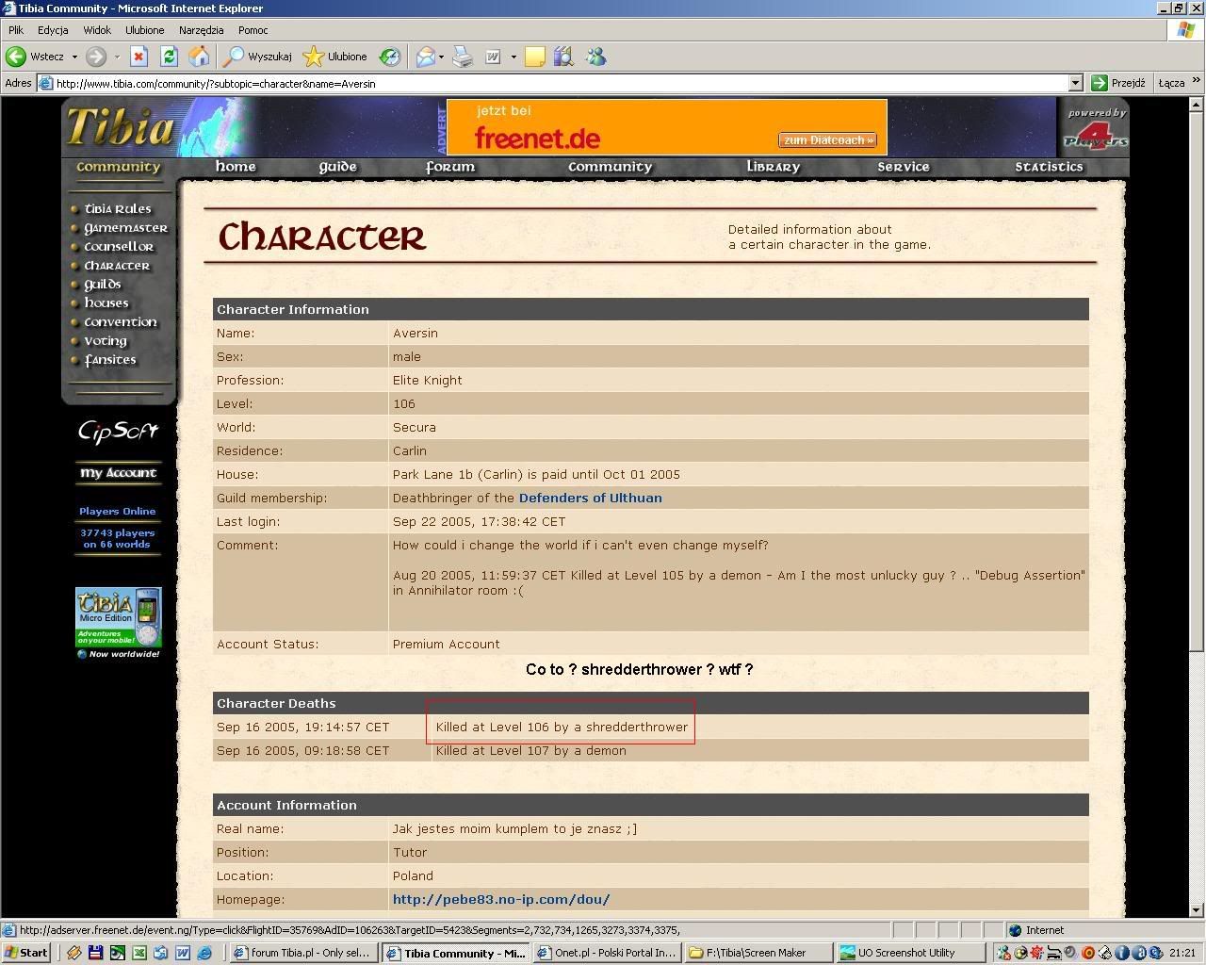Open the Narzędzia menu
This screenshot has height=965, width=1206.
(201, 30)
